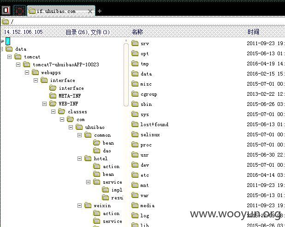Select the selinux folder icon

[x=135, y=134]
